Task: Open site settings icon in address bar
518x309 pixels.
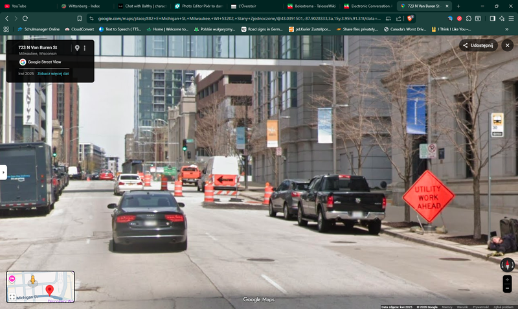Action: tap(91, 19)
